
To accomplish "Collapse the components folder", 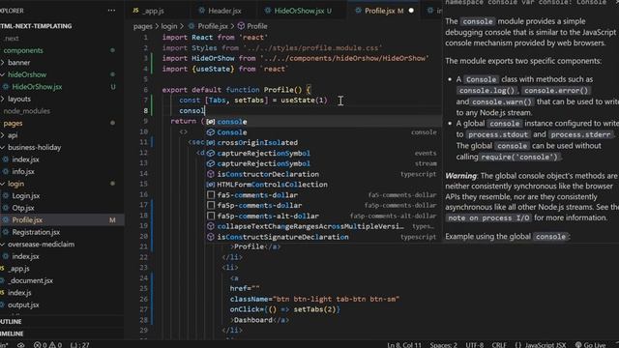I will [x=23, y=50].
